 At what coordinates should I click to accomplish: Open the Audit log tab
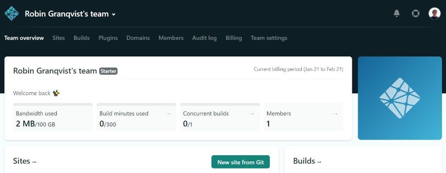204,38
